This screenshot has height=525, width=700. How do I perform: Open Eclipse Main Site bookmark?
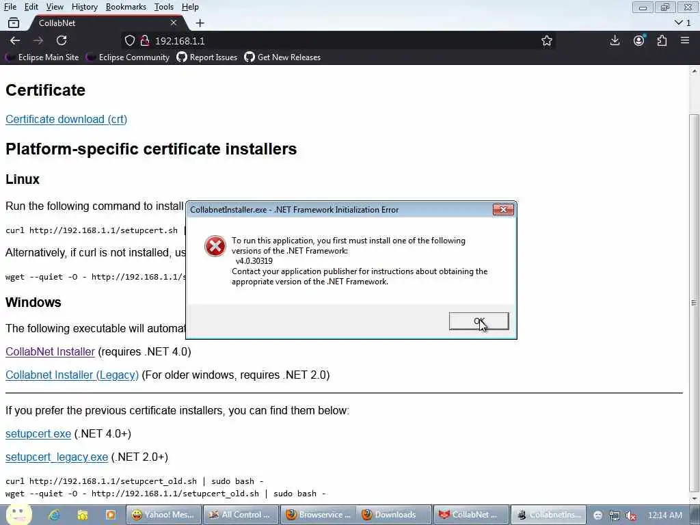42,57
